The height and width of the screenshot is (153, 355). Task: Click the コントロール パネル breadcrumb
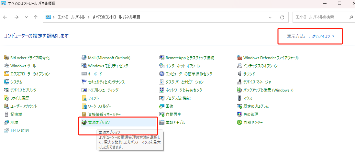[71, 17]
